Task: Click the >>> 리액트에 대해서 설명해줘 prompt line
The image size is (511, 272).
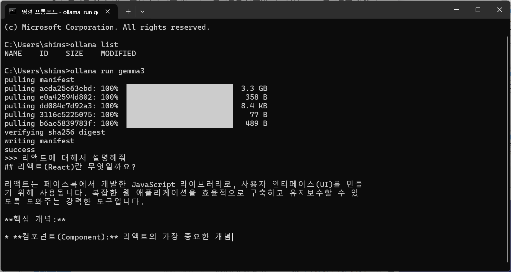Action: 65,158
